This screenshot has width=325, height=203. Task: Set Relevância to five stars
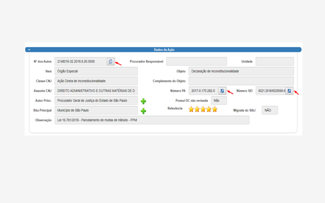point(215,109)
